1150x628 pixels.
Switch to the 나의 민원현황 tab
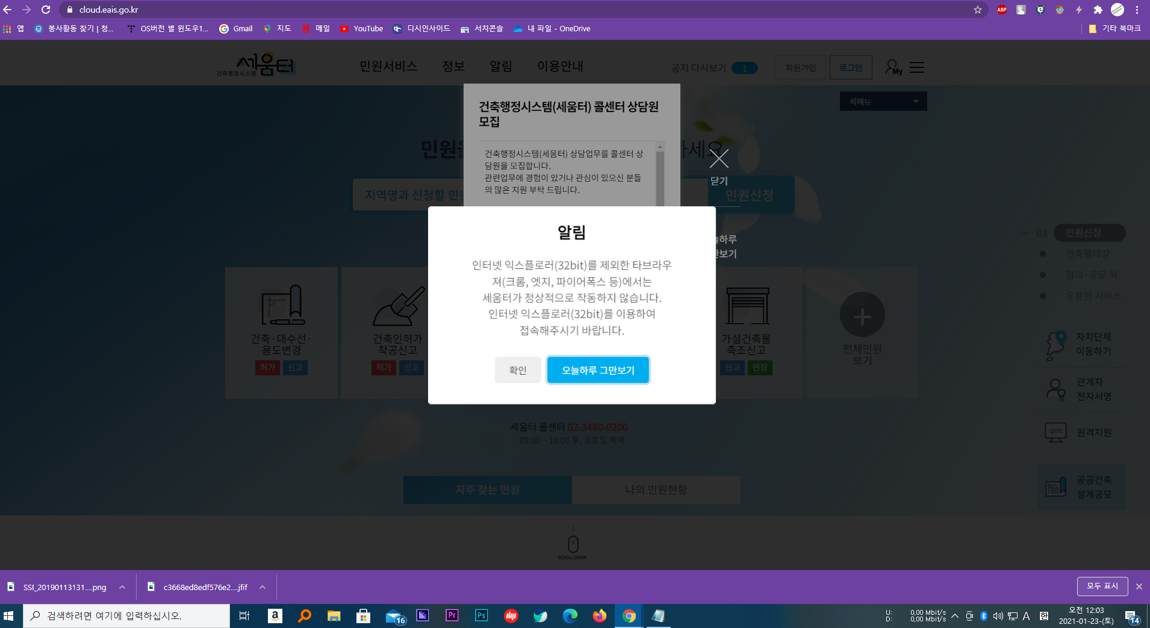pos(656,490)
